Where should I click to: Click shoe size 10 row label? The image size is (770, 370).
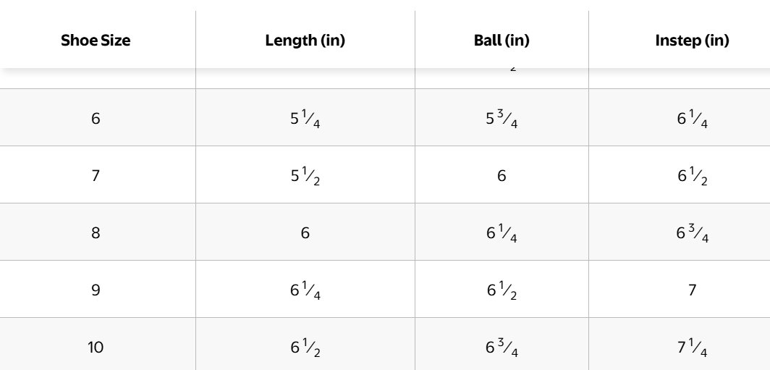point(96,347)
